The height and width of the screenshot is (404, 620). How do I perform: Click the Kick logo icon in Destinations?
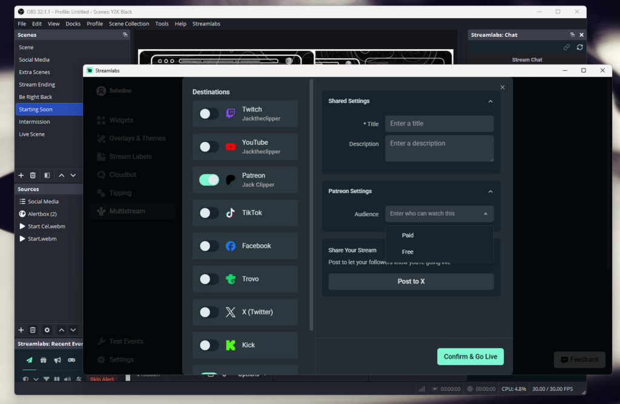point(231,345)
